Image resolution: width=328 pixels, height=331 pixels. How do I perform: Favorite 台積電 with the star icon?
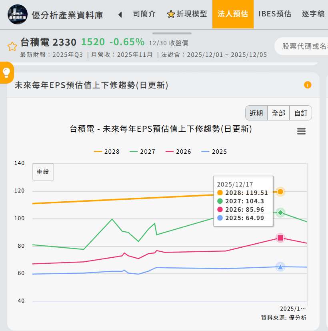pos(12,46)
